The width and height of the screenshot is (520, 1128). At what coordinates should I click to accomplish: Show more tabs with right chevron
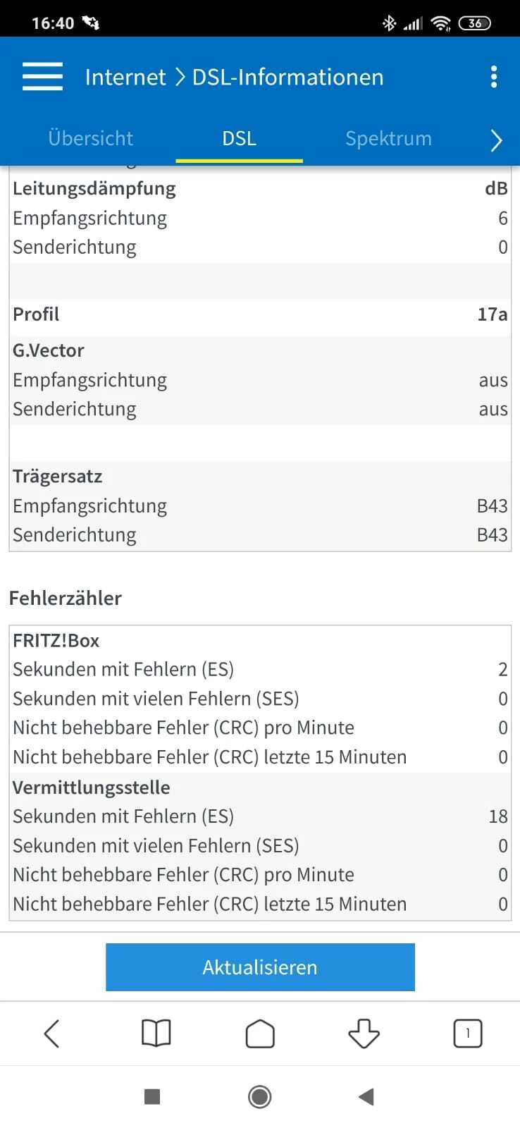[x=496, y=140]
